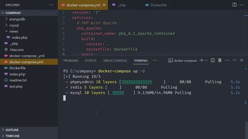Click the gear icon beside .htaccess
Screen dimensions: 248x139
pos(6,49)
